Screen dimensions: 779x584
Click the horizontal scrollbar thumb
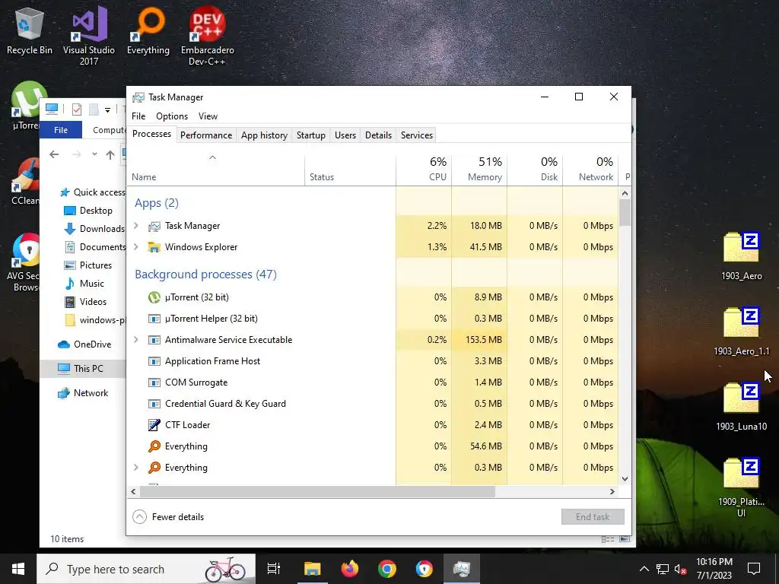[317, 492]
